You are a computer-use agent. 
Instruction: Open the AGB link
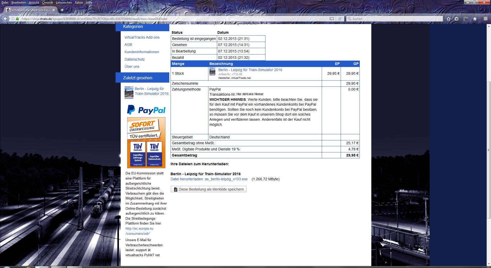click(x=128, y=44)
